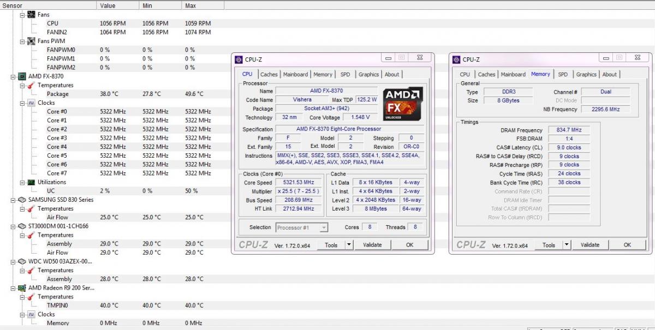The image size is (655, 330).
Task: Collapse the Fans tree node
Action: [x=22, y=15]
